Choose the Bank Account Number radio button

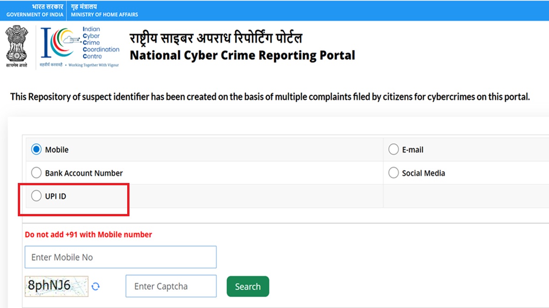[37, 173]
